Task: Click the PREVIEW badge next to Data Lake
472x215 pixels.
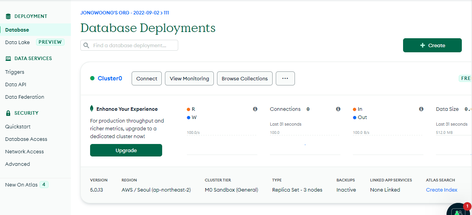Action: (50, 42)
